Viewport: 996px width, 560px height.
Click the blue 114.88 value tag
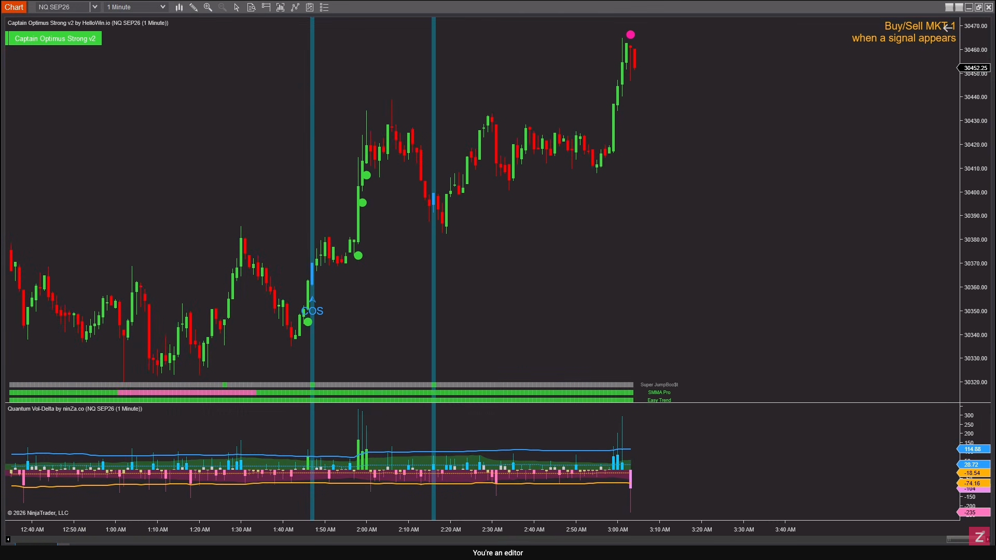(x=973, y=449)
